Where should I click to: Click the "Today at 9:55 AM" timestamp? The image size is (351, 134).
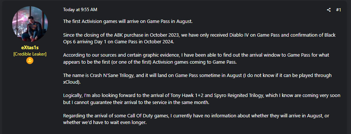(x=80, y=10)
